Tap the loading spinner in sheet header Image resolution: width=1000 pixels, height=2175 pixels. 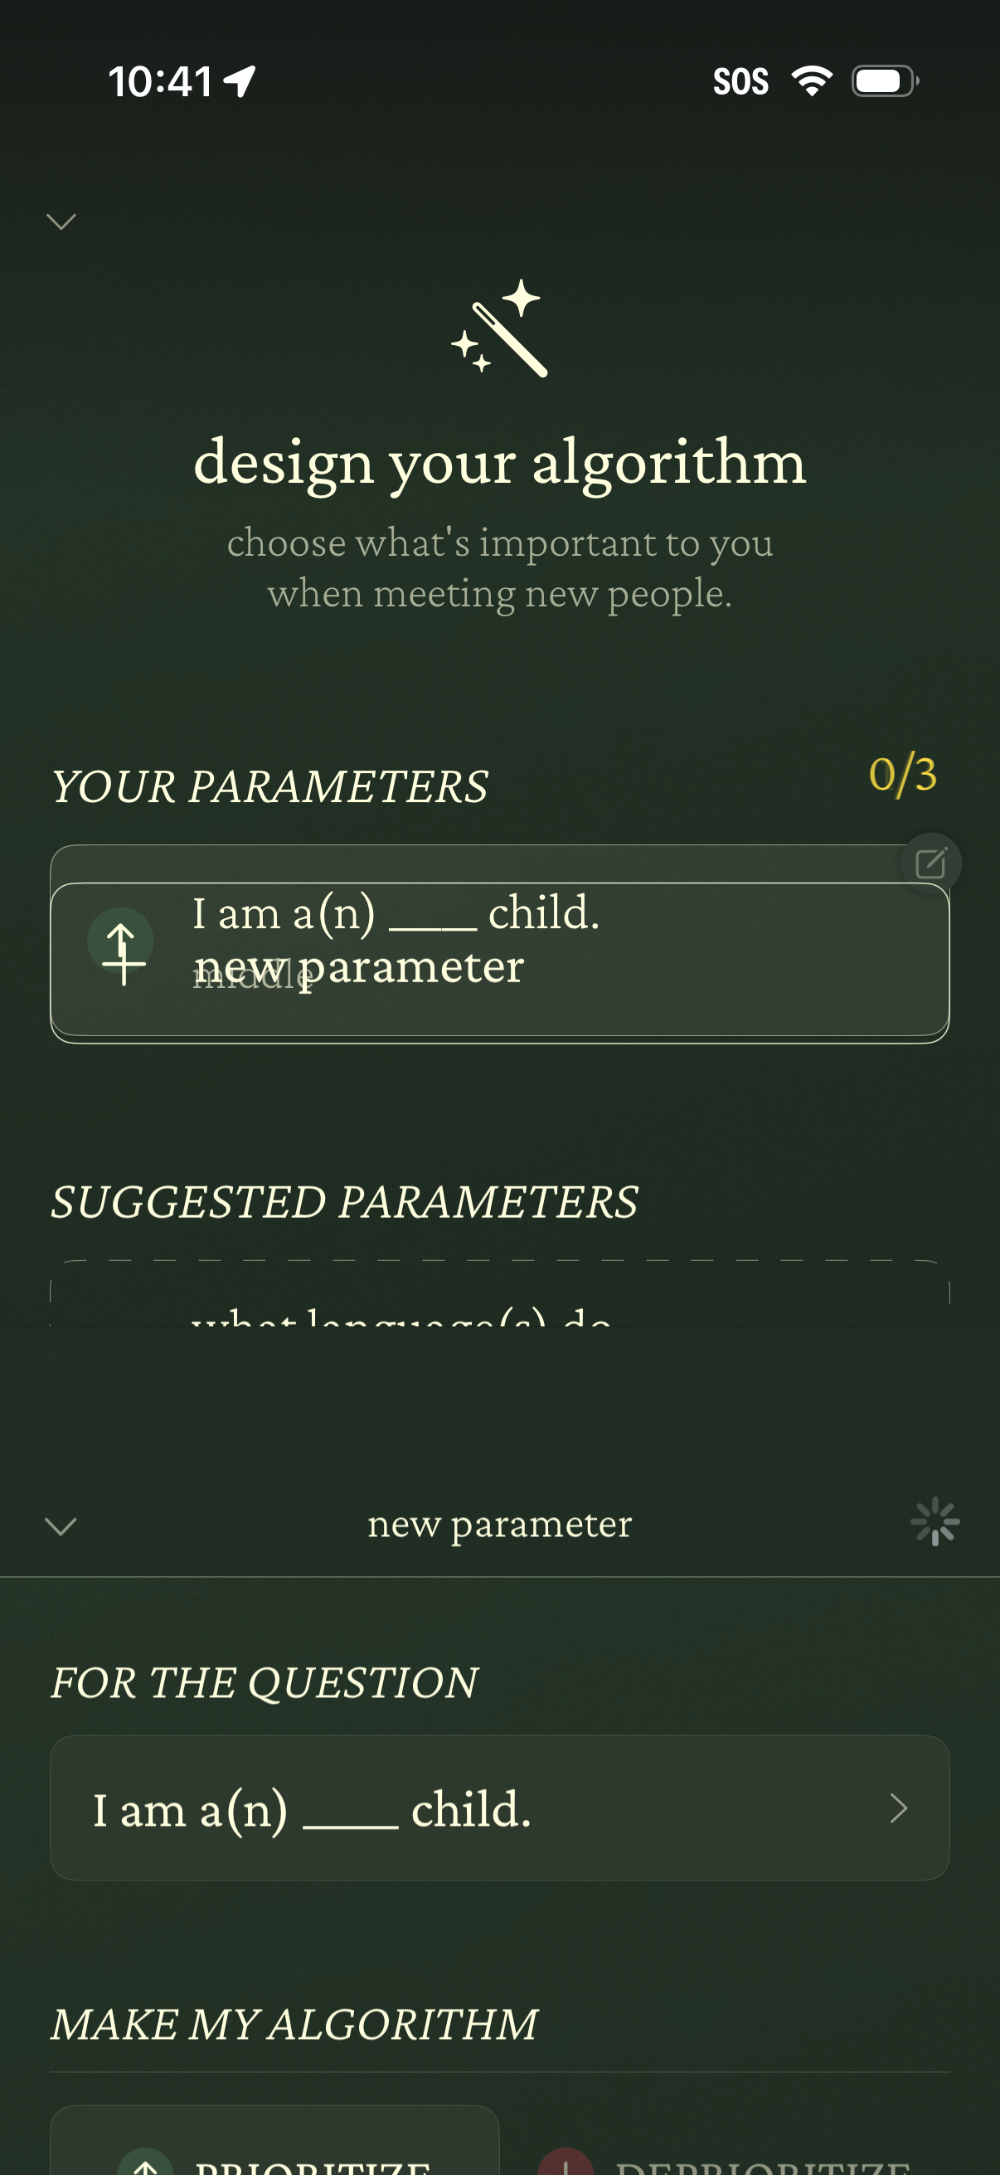click(x=934, y=1521)
